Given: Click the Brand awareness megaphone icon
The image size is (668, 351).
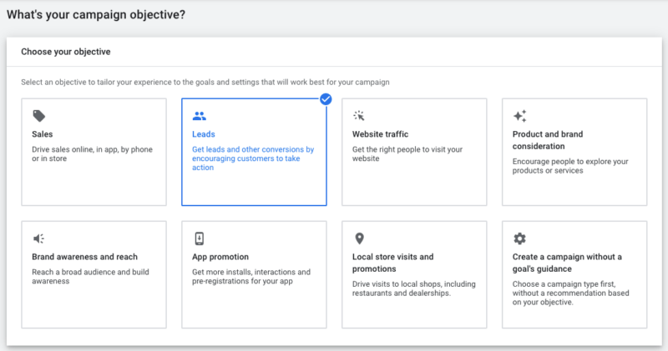Looking at the screenshot, I should pos(38,238).
